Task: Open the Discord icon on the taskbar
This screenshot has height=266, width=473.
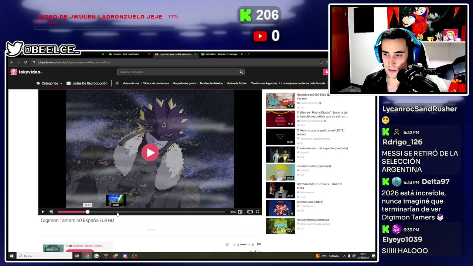Action: (125, 256)
